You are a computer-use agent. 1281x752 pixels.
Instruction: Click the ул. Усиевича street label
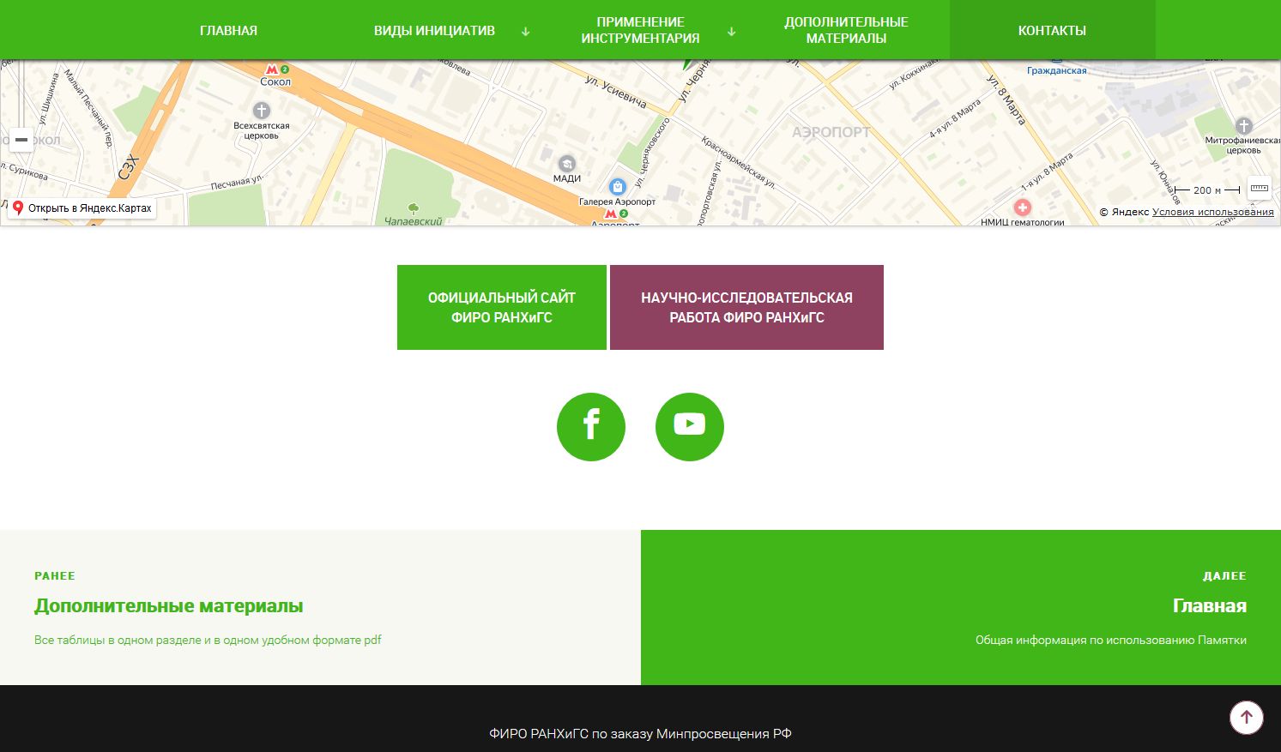(615, 91)
